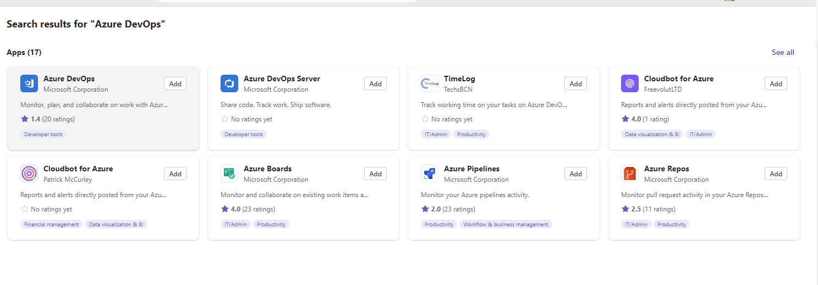Viewport: 818px width, 285px height.
Task: Add Cloudbot for Azure by FreevolutLTD
Action: [776, 83]
